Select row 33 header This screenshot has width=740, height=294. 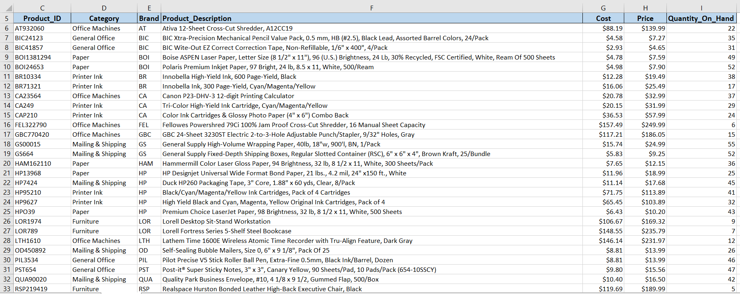[7, 289]
